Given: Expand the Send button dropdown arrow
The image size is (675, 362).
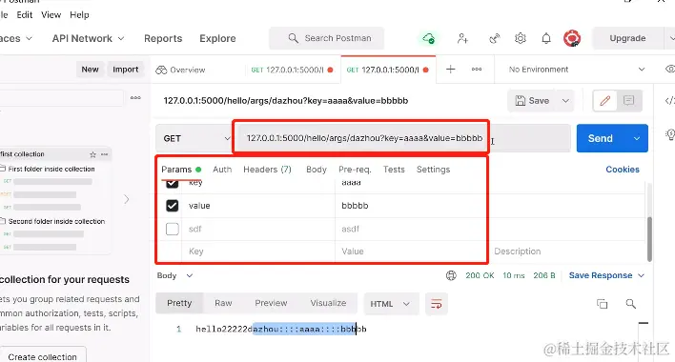Looking at the screenshot, I should click(x=637, y=138).
